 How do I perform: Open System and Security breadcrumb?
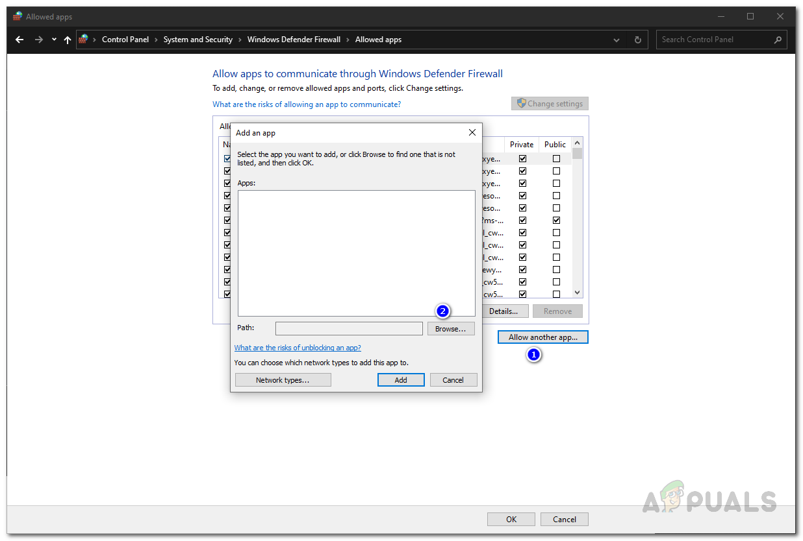point(198,40)
